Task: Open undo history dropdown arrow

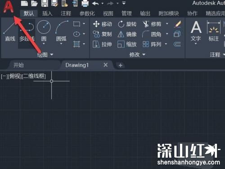Action: 103,3
